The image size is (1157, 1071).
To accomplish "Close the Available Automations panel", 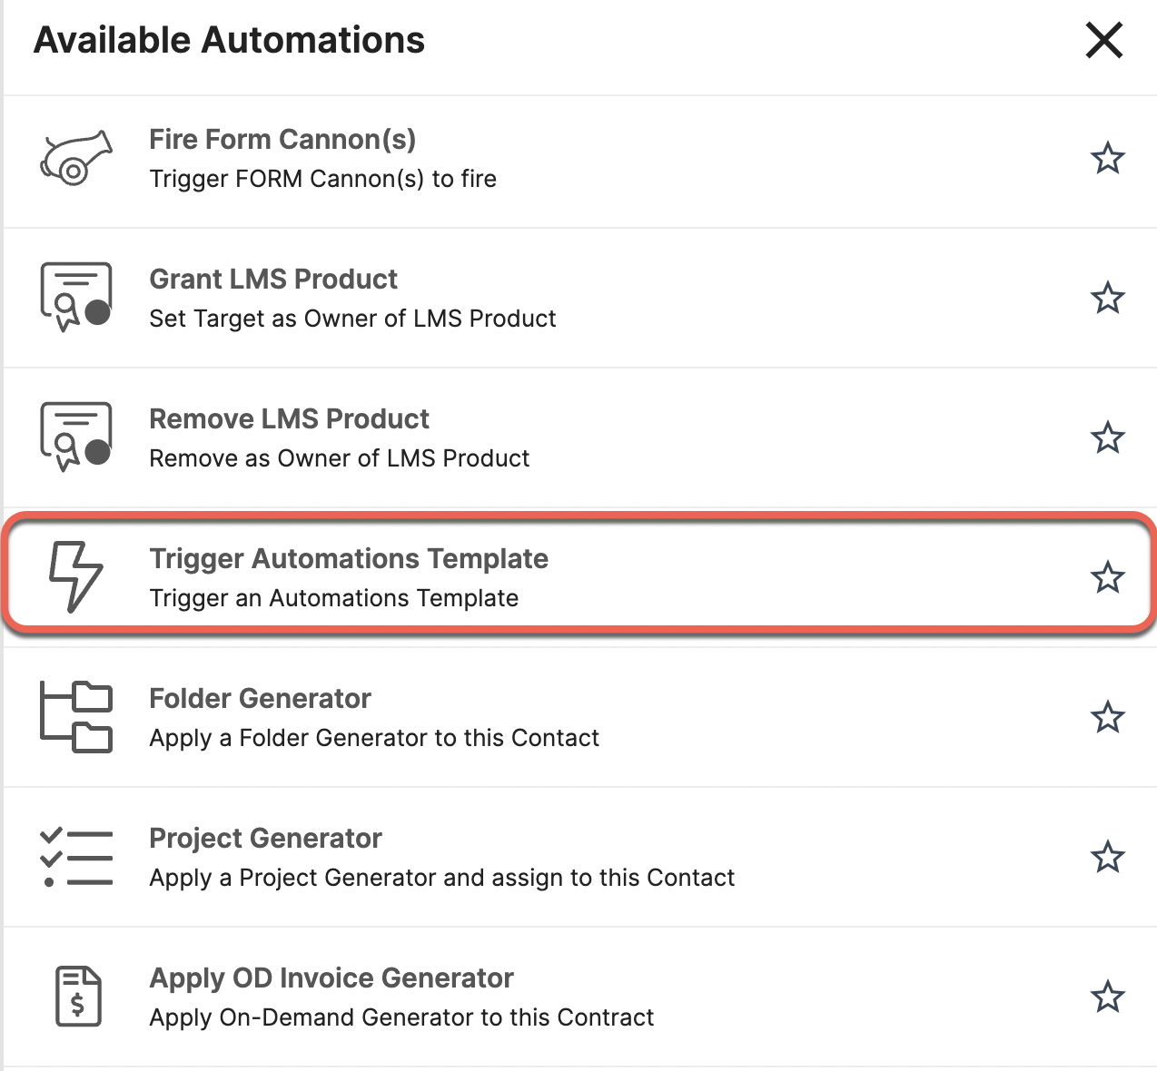I will 1104,41.
